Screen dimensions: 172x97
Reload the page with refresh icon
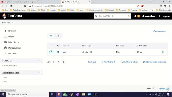(11, 6)
